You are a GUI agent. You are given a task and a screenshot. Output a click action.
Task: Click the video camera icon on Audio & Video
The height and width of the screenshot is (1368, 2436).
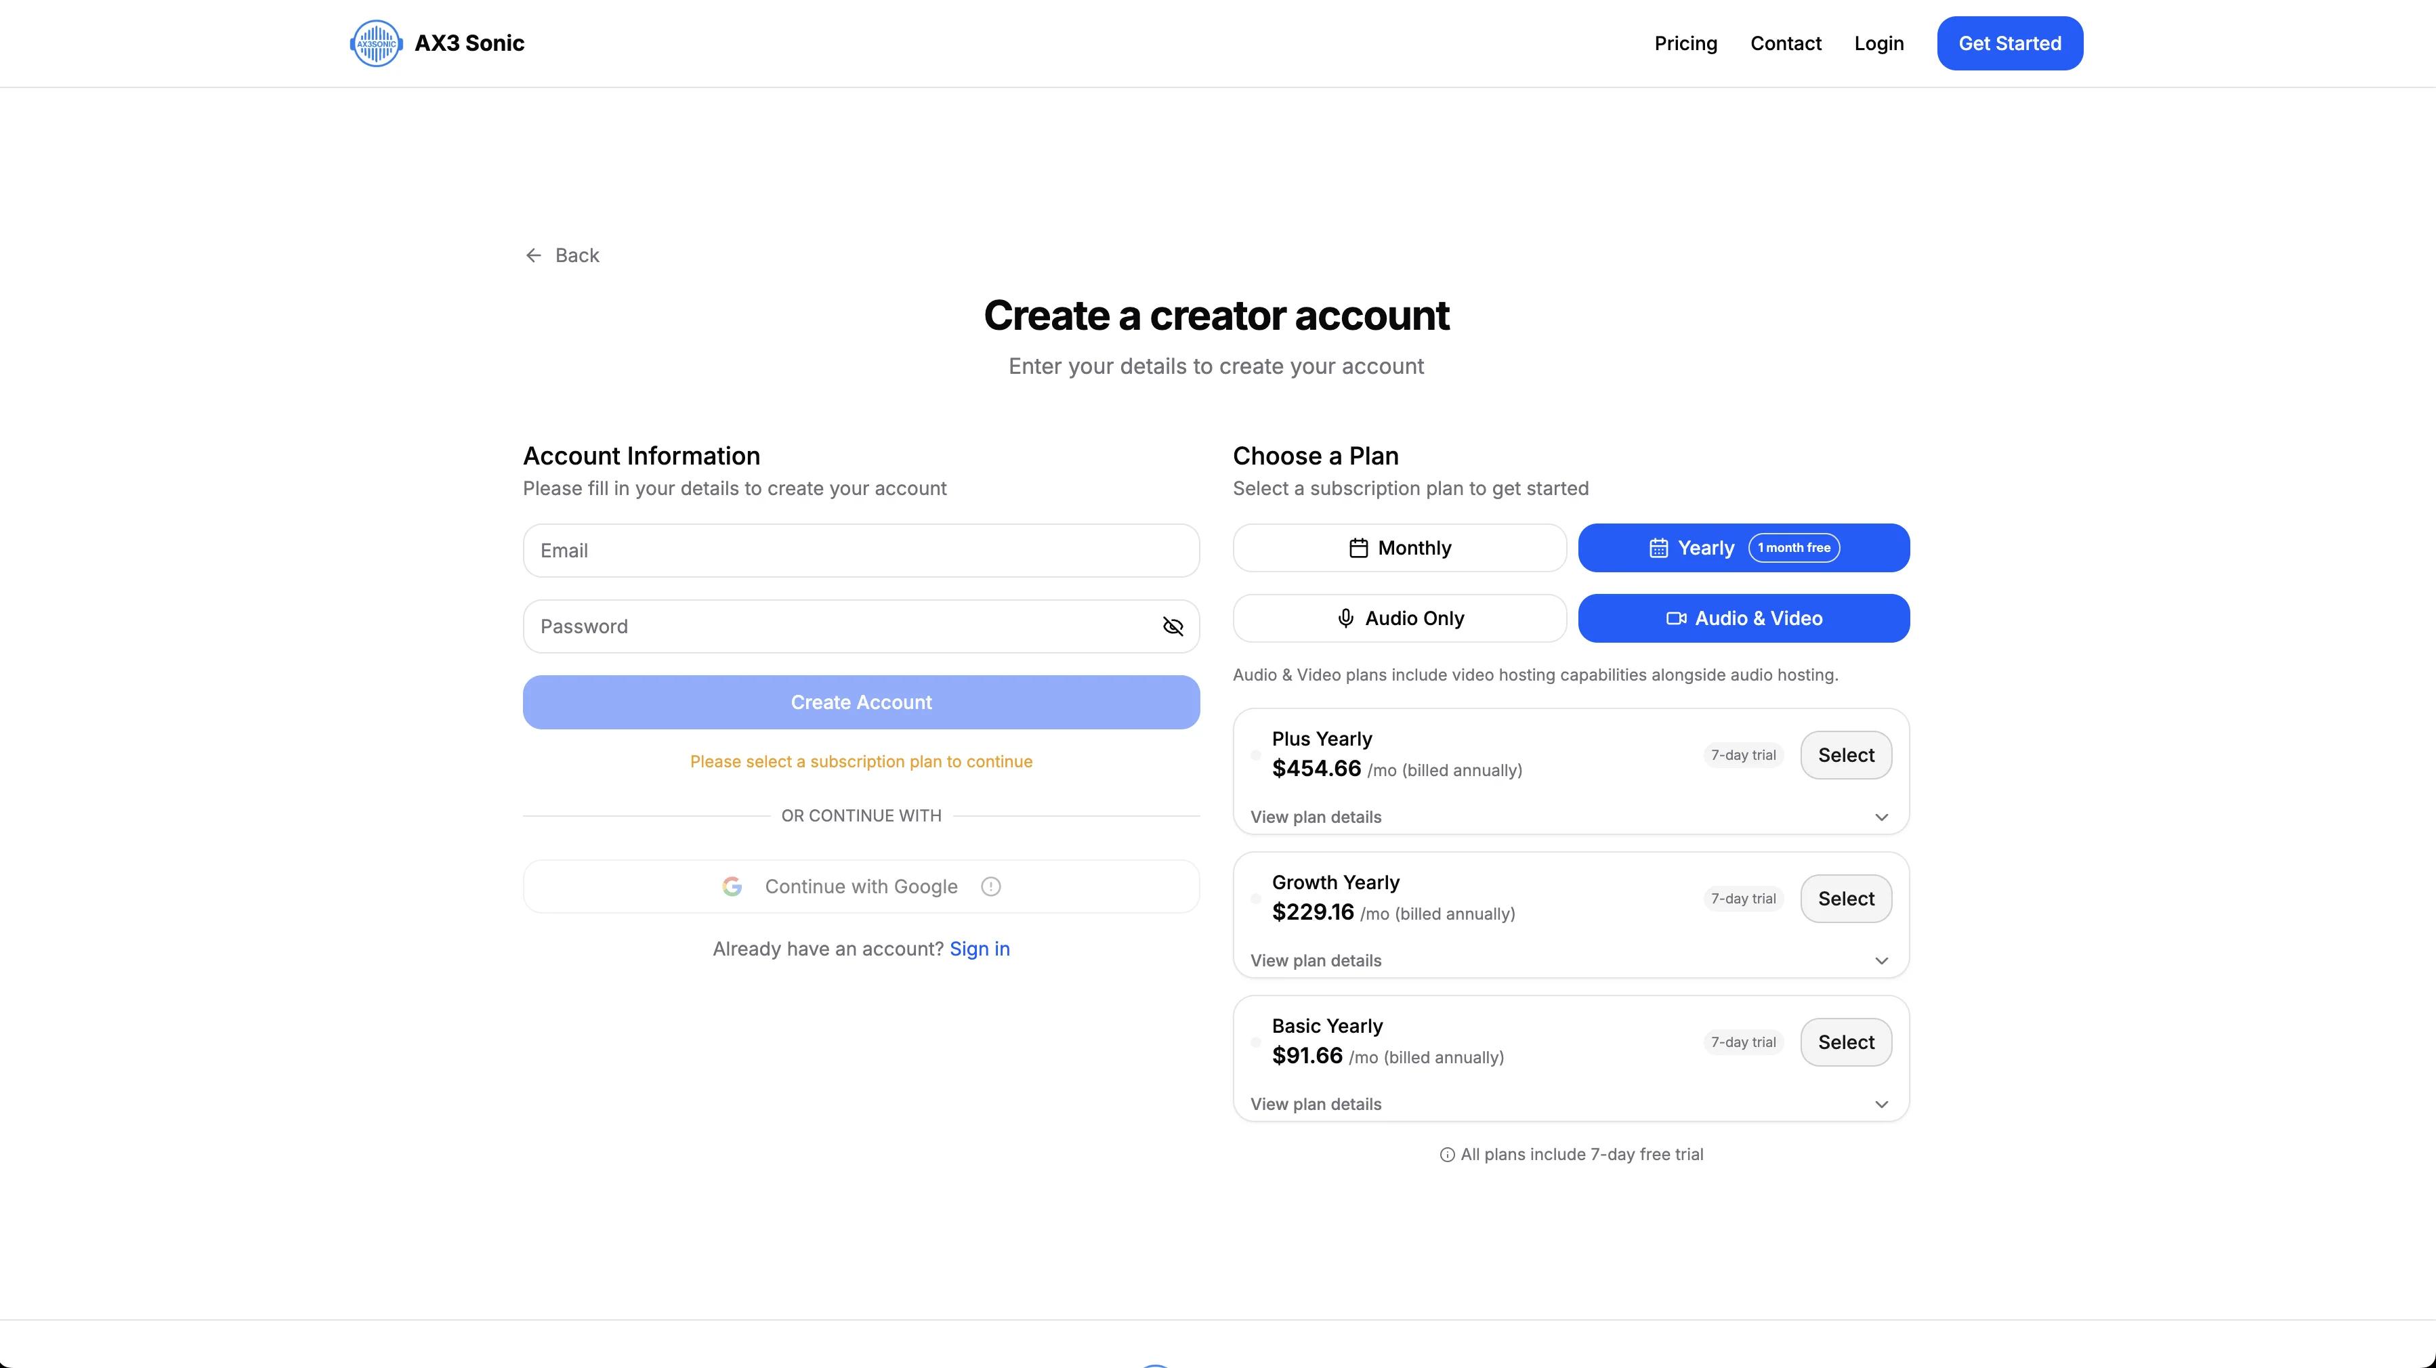coord(1676,618)
